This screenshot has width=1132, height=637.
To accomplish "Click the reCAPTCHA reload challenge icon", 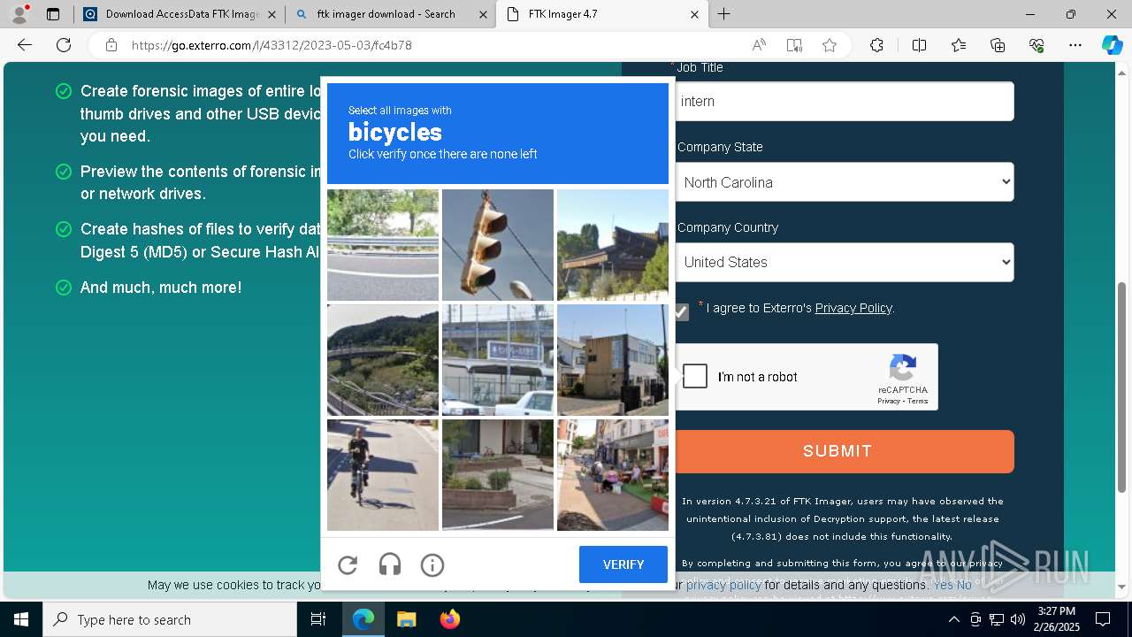I will point(348,564).
